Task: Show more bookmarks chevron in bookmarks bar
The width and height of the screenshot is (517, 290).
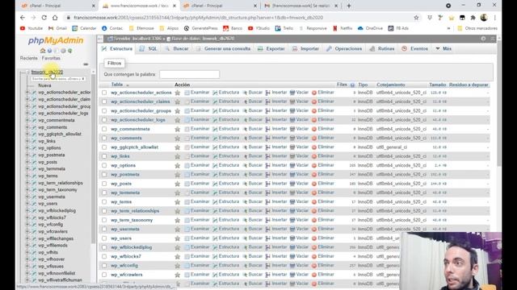Action: point(448,28)
